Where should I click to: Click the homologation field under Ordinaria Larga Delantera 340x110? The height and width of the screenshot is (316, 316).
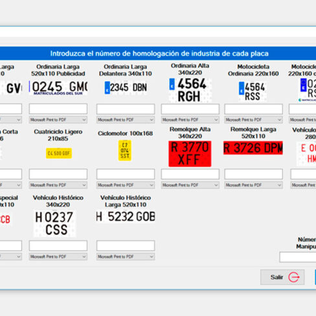click(x=126, y=109)
